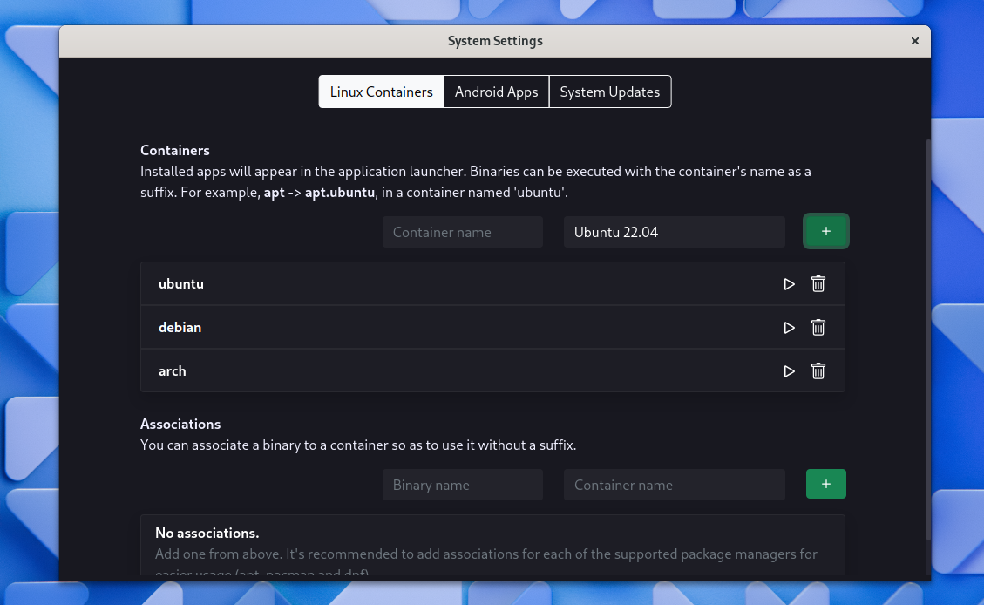Click the System Settings title bar text
This screenshot has height=605, width=984.
point(495,41)
